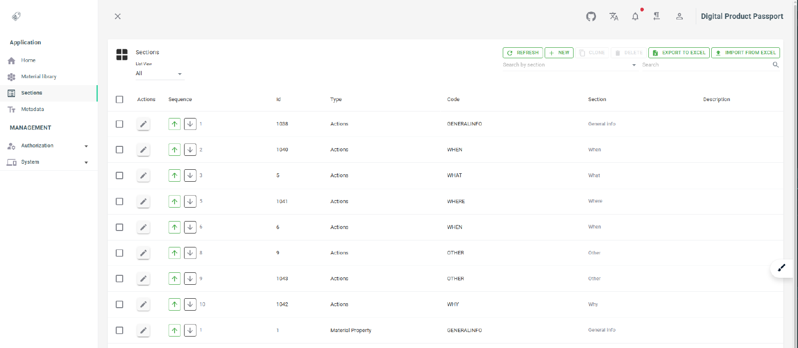
Task: Click the text direction paragraph icon
Action: (x=657, y=16)
